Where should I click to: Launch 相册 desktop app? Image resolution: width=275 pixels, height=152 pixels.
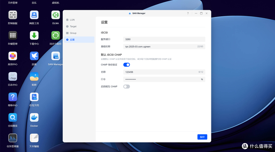point(34,76)
